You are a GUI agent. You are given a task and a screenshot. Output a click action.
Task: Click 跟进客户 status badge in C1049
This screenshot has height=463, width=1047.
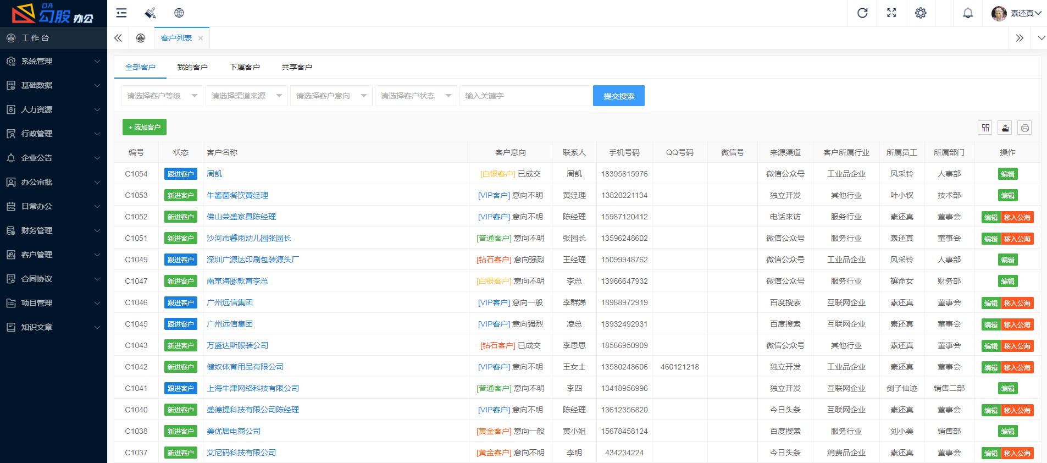181,260
